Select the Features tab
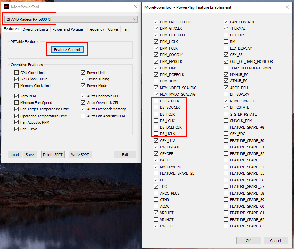Viewport: 294px width, 249px height. click(11, 29)
